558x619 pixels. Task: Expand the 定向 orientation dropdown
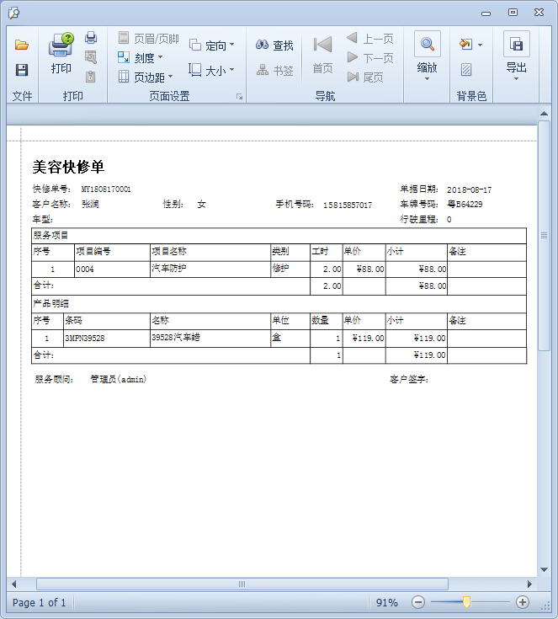[x=212, y=45]
